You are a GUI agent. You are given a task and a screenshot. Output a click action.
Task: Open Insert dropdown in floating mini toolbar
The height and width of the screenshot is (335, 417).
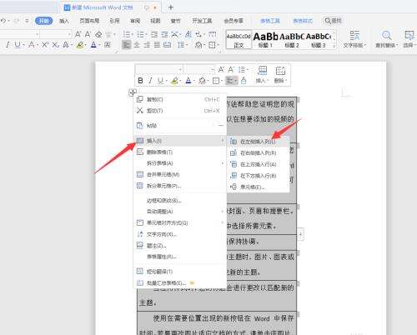262,75
